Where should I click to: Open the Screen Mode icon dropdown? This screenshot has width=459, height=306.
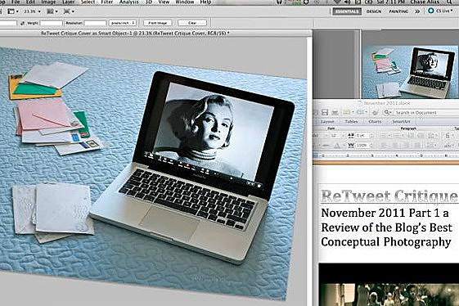[69, 11]
